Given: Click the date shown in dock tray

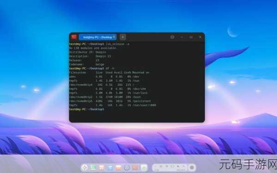Looking at the screenshot, I should 181,170.
